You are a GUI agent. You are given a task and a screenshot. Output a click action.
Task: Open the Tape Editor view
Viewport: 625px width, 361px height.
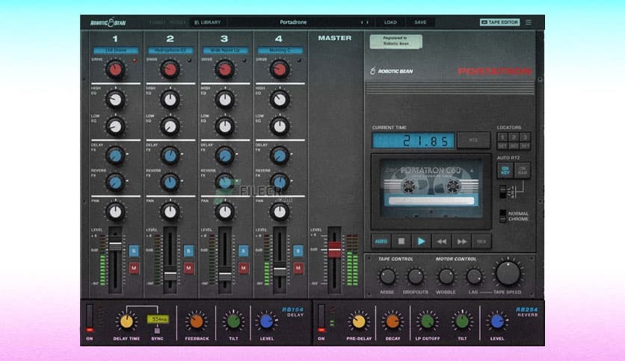pyautogui.click(x=499, y=22)
